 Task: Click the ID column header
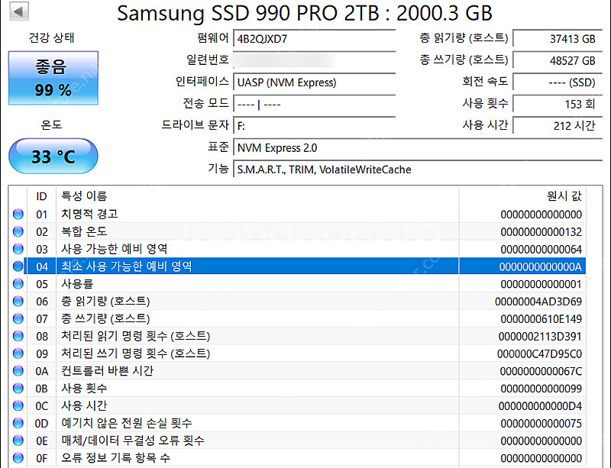click(x=42, y=196)
